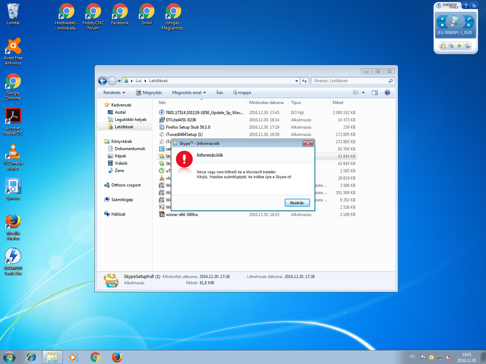Close the Skype Információk dialog with red X
The height and width of the screenshot is (364, 486).
click(308, 143)
